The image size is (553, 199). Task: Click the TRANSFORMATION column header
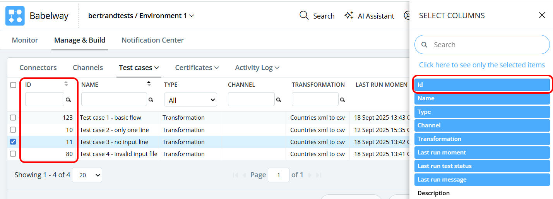pos(318,85)
